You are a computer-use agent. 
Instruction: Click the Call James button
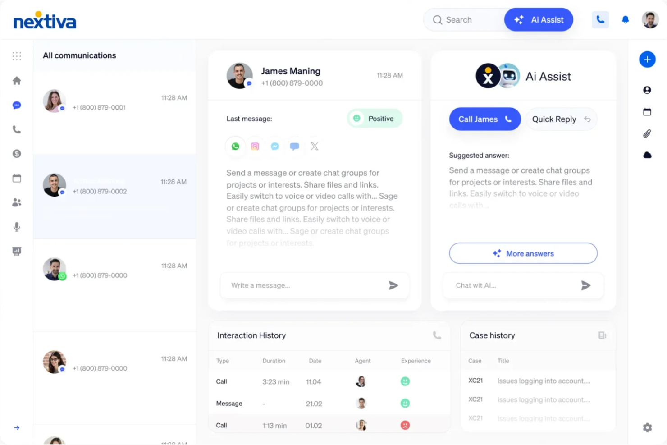(485, 119)
